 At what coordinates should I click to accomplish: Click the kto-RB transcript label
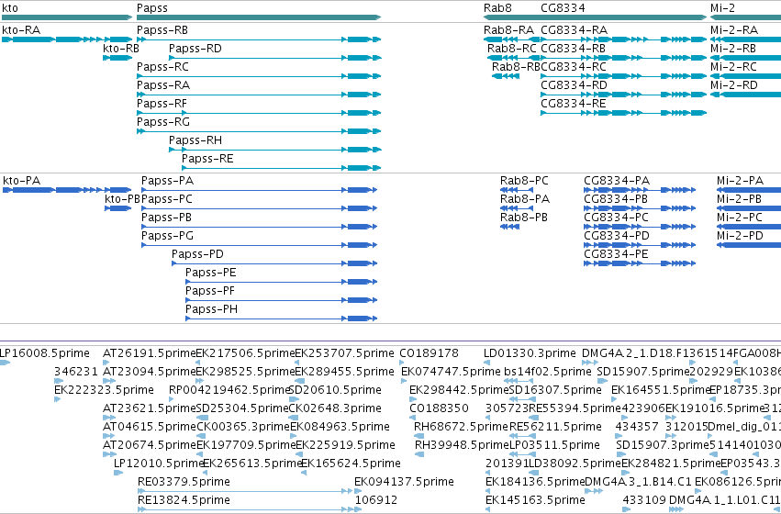pyautogui.click(x=121, y=49)
